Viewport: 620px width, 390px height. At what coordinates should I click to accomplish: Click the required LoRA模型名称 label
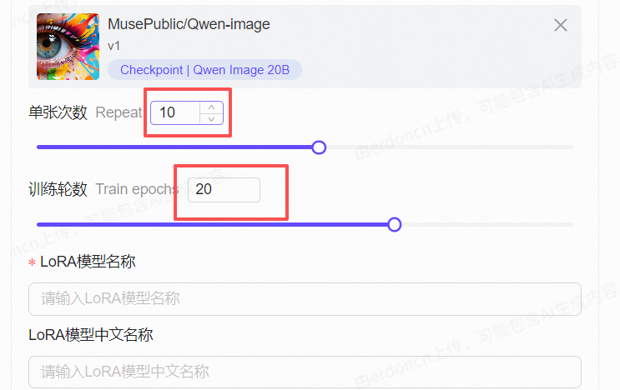(83, 262)
